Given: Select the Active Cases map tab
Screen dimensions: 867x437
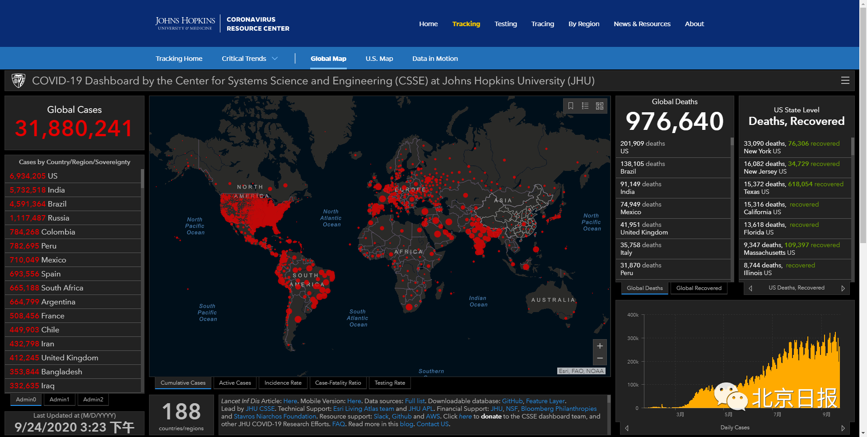Looking at the screenshot, I should pos(235,383).
